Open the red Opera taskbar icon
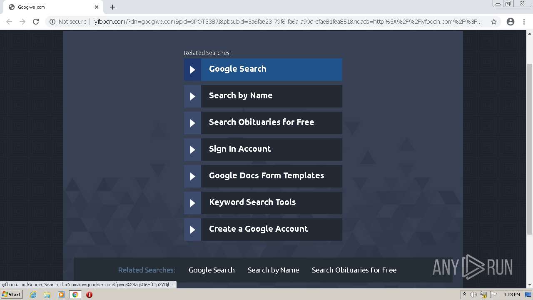533x300 pixels. click(x=89, y=295)
